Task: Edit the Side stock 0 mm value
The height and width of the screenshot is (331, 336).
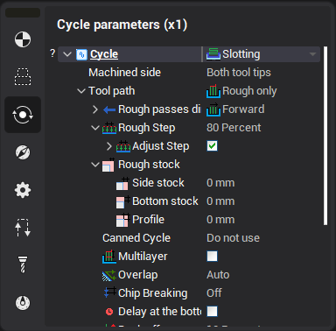Action: click(x=220, y=183)
